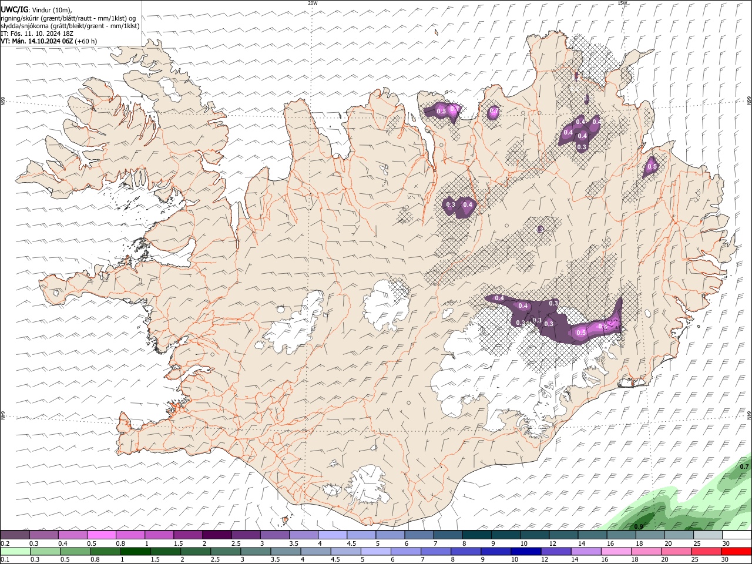
Task: Click the dark mauve snow swatch starting at 0.2
Action: click(15, 535)
